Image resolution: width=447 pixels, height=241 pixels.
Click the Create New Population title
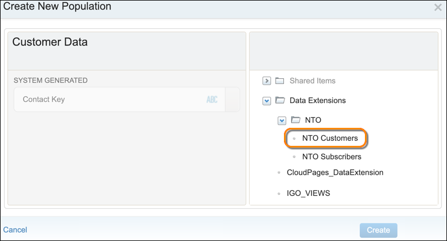[57, 6]
